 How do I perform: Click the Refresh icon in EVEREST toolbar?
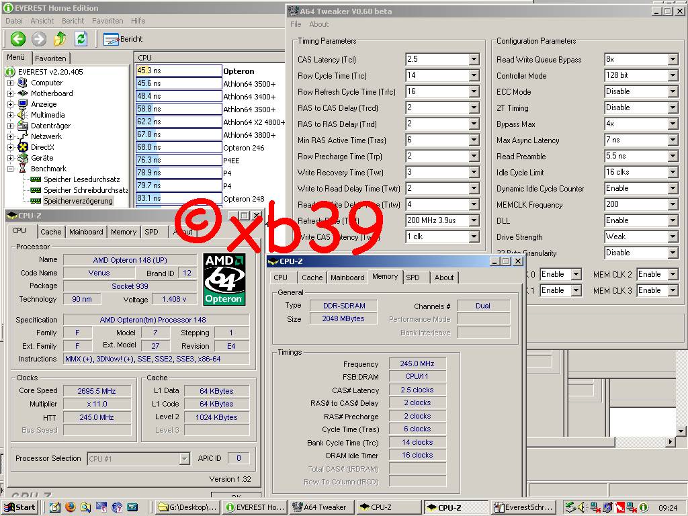coord(81,39)
